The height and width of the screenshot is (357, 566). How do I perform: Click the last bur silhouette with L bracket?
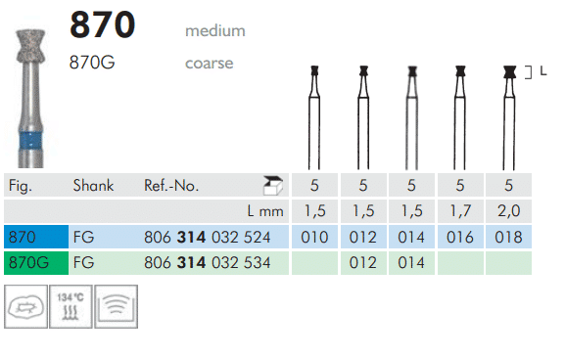click(509, 117)
